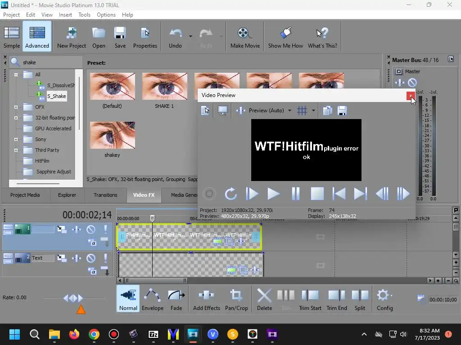Open project Properties
This screenshot has width=461, height=345.
pyautogui.click(x=145, y=37)
